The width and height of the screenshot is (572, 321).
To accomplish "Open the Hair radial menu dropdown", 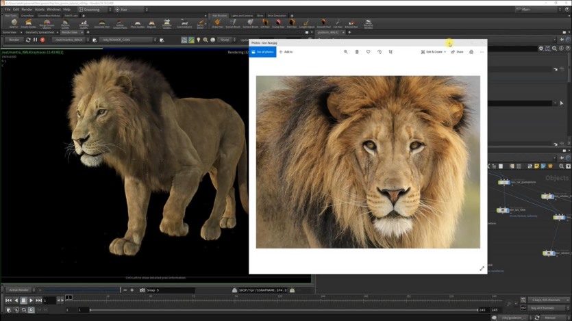I will click(x=131, y=10).
